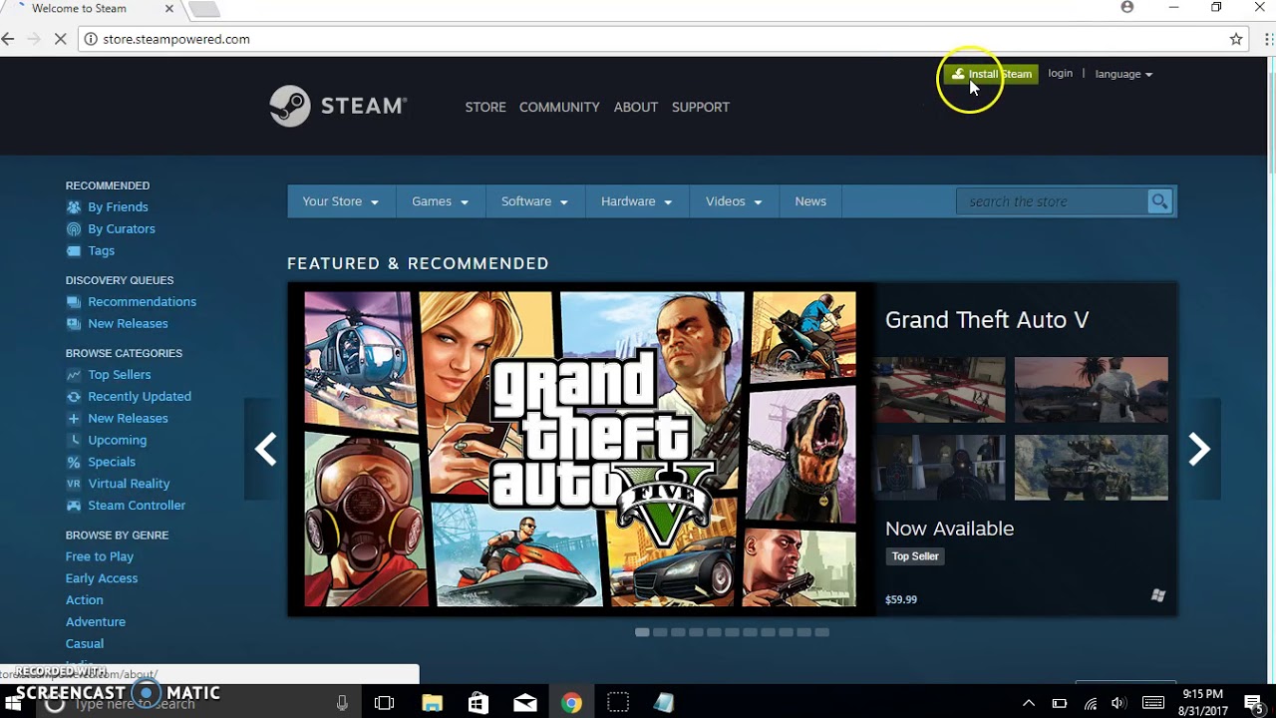Open the SUPPORT page in header
Viewport: 1276px width, 718px height.
click(701, 107)
